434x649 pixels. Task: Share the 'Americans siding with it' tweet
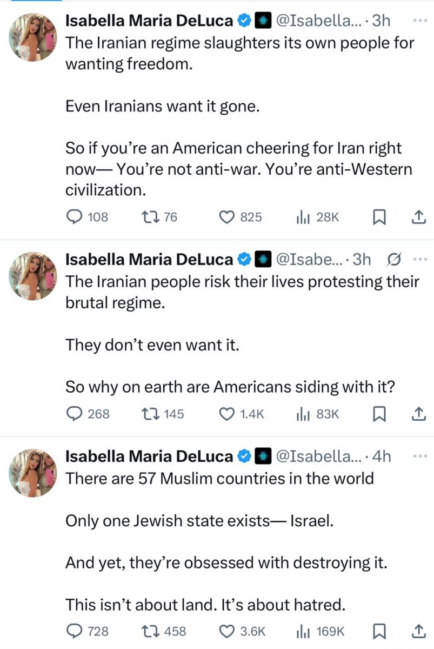(x=419, y=414)
